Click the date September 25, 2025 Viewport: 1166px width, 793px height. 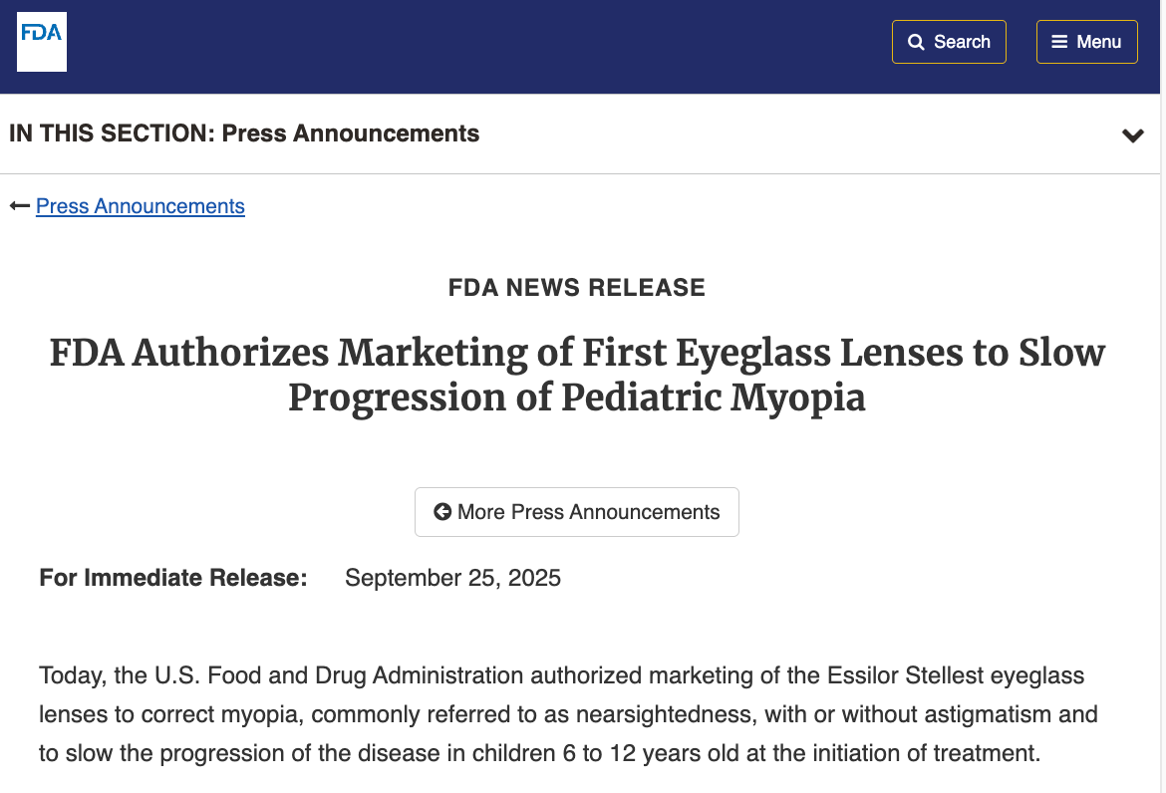coord(452,578)
